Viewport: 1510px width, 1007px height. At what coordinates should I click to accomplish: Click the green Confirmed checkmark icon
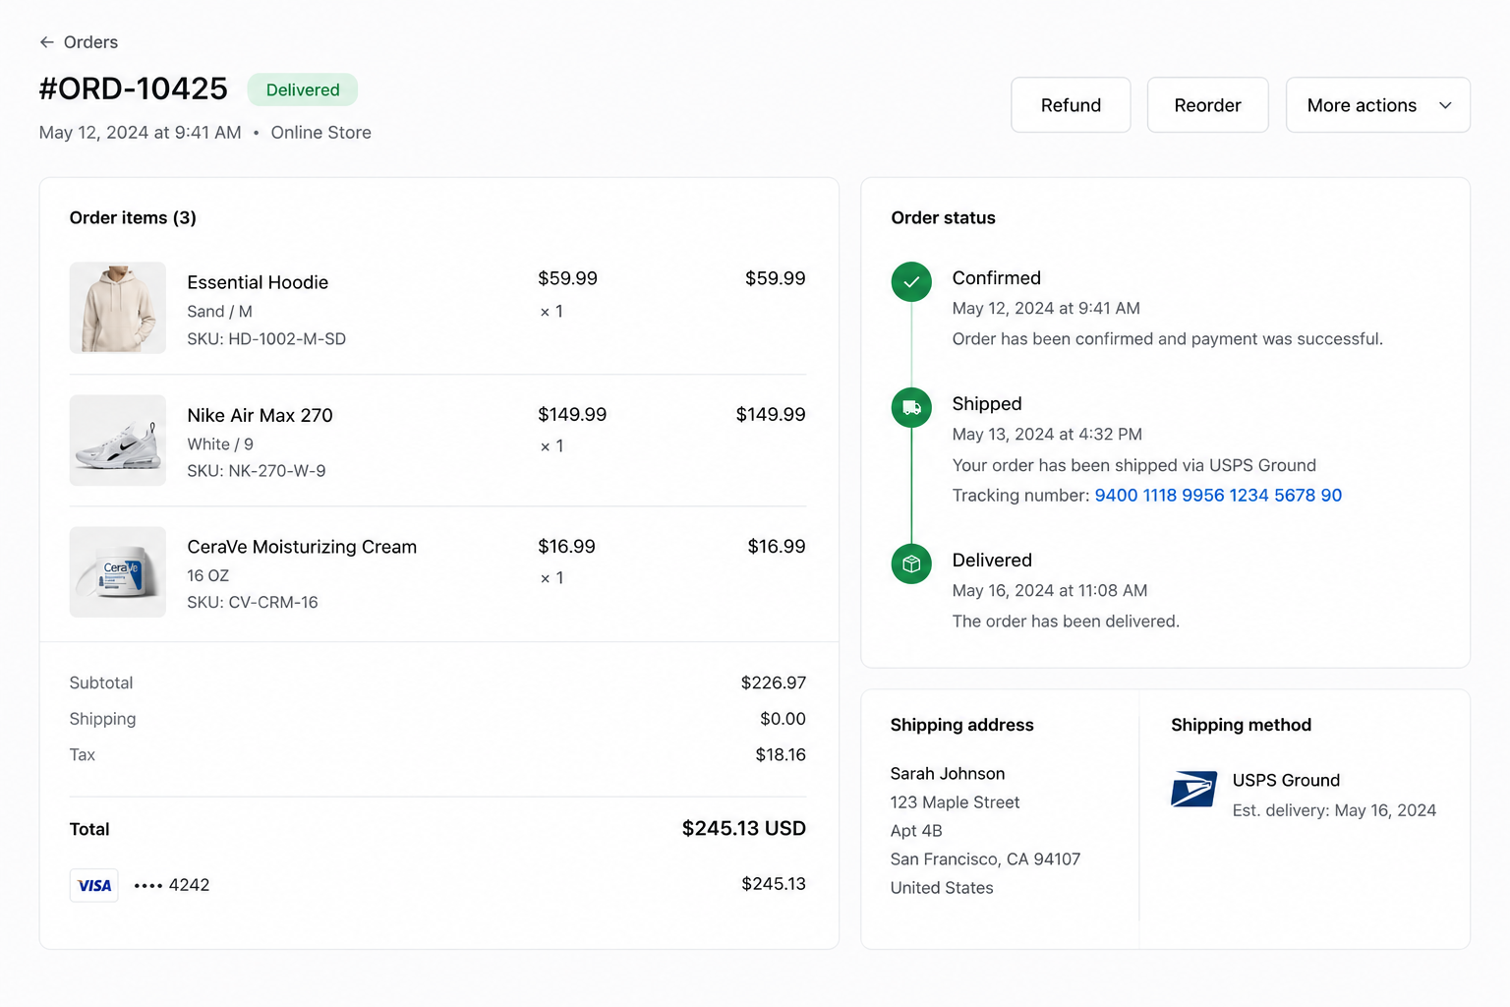[x=911, y=282]
